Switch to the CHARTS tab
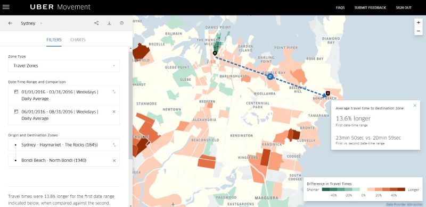The height and width of the screenshot is (207, 426). 78,40
